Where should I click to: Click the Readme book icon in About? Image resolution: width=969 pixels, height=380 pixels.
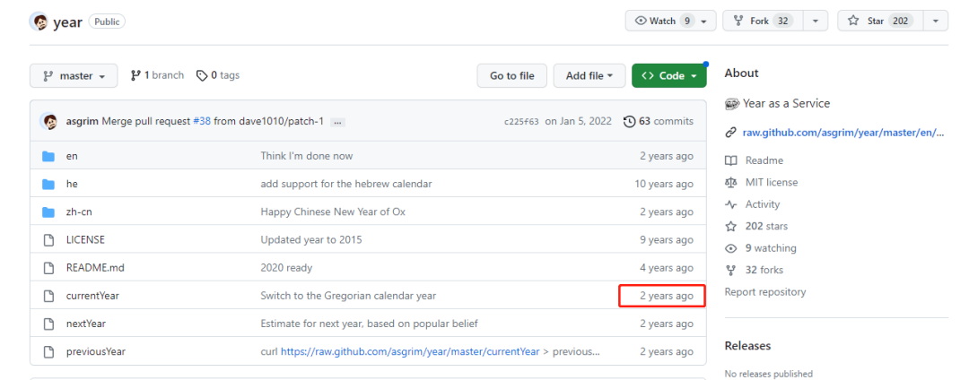tap(731, 160)
